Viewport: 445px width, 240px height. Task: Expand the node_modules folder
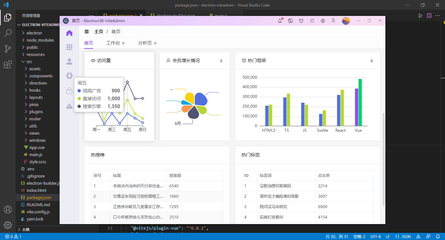40,40
